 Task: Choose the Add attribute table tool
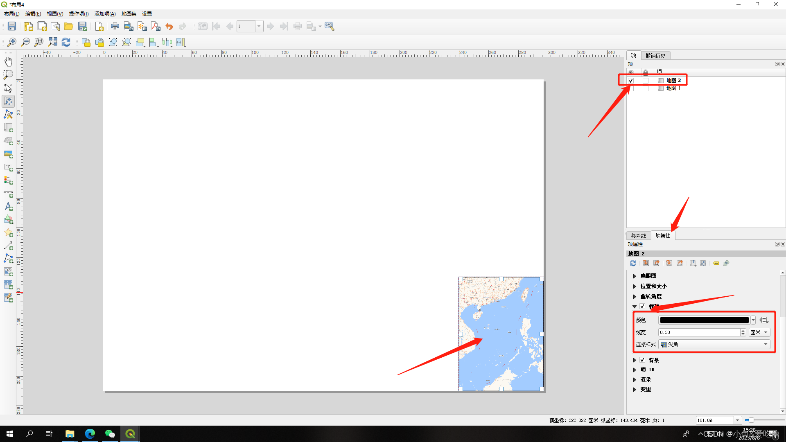click(8, 285)
